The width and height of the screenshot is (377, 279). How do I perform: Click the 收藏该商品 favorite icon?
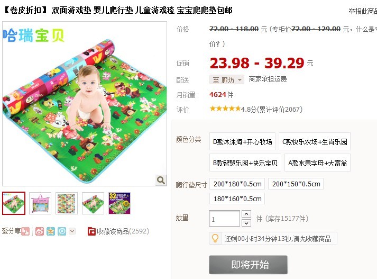tap(91, 231)
